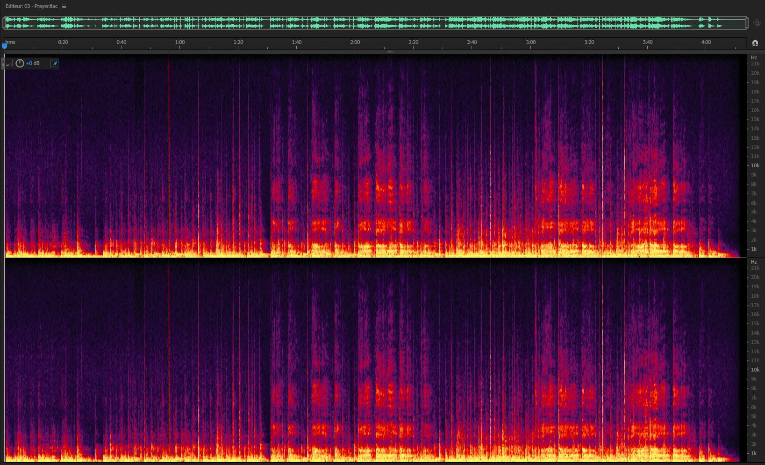Click the right handle of overview navigator
This screenshot has width=765, height=465.
pos(747,22)
